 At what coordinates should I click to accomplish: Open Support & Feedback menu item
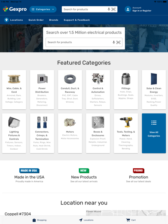(77, 20)
